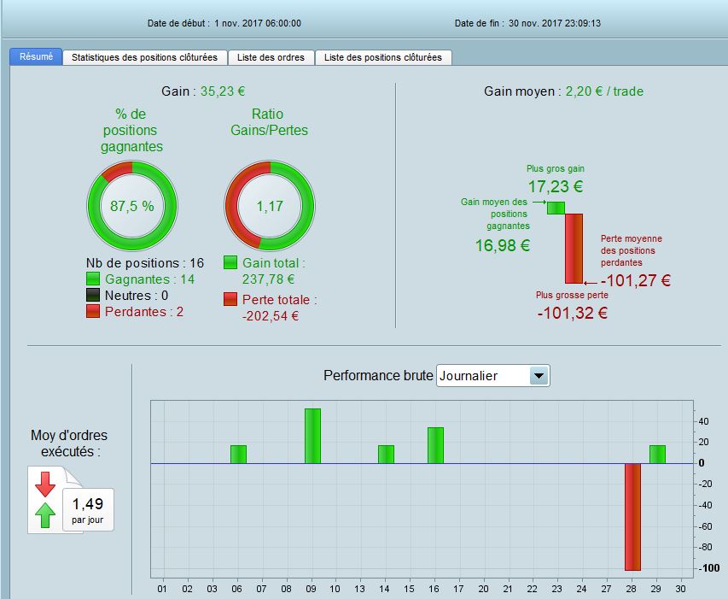
Task: Click the green up arrow orders icon
Action: [45, 515]
